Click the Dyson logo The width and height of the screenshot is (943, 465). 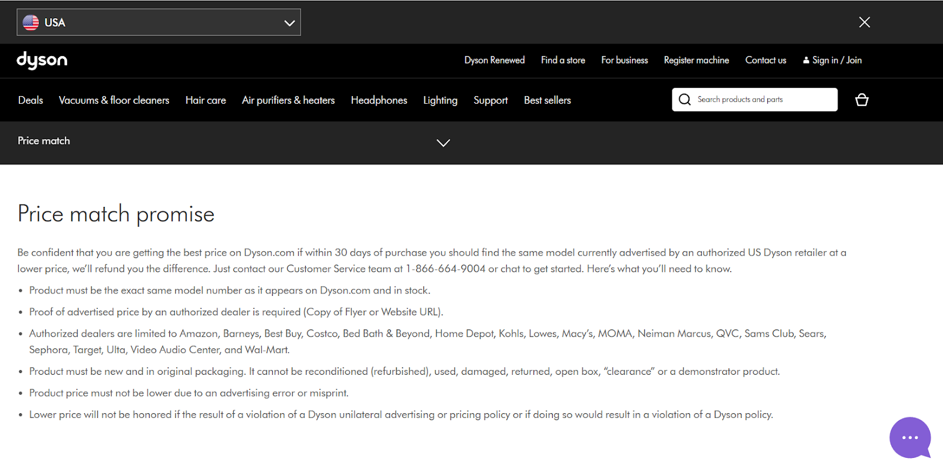[x=42, y=60]
